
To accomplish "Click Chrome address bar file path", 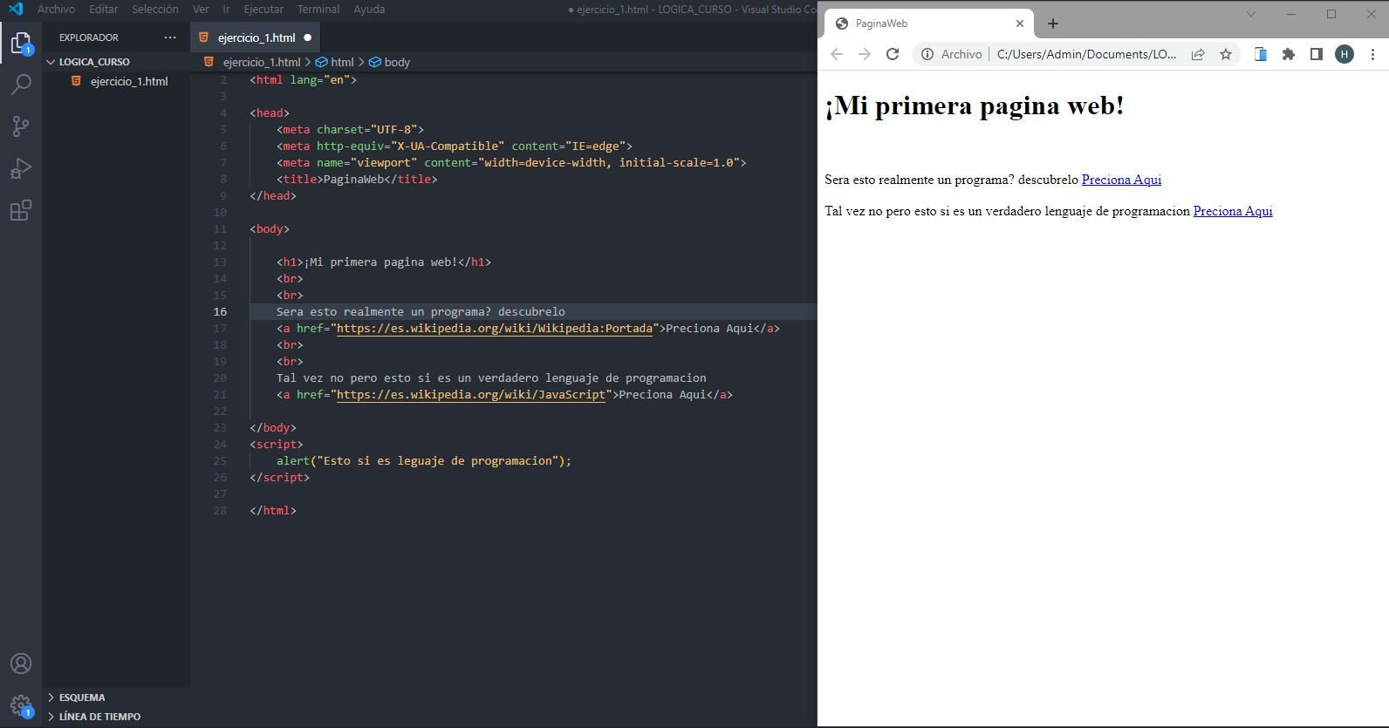I will 1086,54.
